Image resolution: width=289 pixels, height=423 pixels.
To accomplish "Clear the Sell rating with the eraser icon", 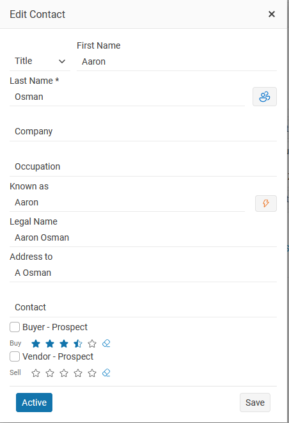I will click(x=106, y=372).
